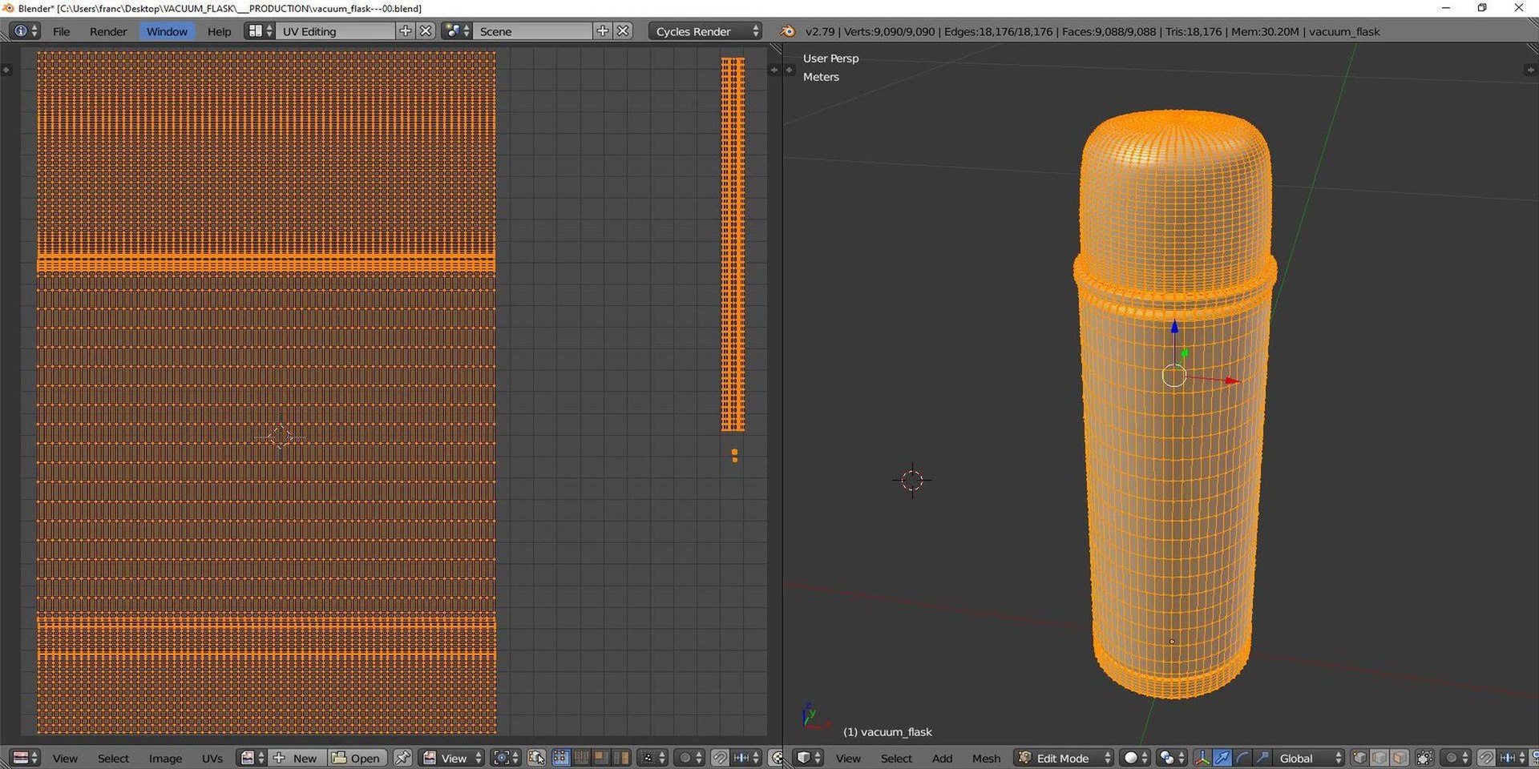Click the UV Editing layout name field
Viewport: 1539px width, 769px height.
[x=335, y=31]
